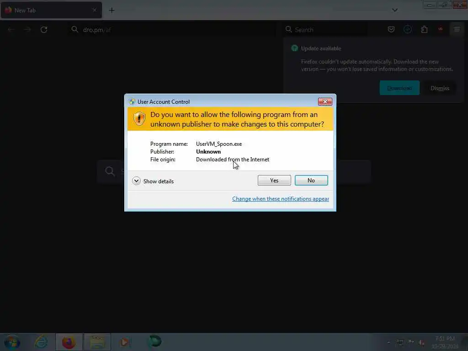The width and height of the screenshot is (468, 351).
Task: Open the volume tray icon
Action: click(421, 342)
